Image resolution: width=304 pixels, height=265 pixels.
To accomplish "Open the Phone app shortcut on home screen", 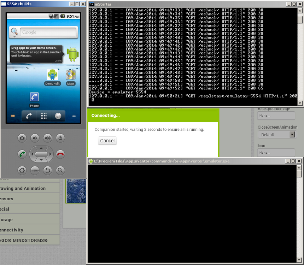I will 34,100.
